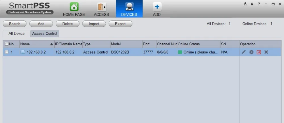
Task: Edit device 192.168.0.2 with pencil icon
Action: [x=244, y=52]
